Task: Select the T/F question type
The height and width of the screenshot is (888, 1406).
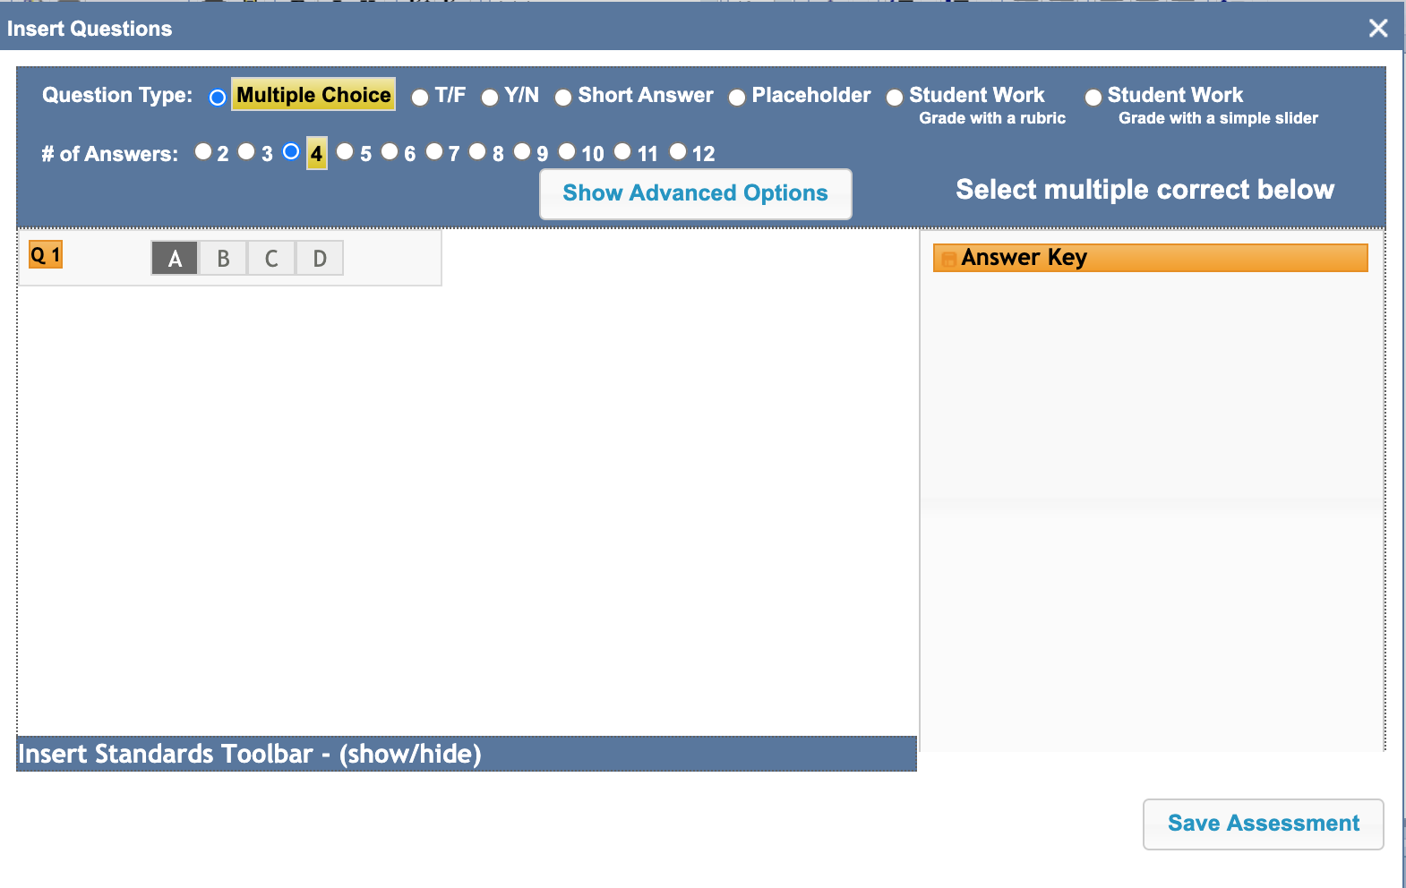Action: [420, 98]
